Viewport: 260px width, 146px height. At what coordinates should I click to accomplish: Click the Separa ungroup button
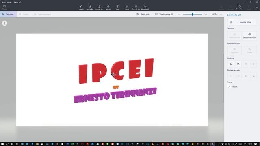(x=249, y=50)
